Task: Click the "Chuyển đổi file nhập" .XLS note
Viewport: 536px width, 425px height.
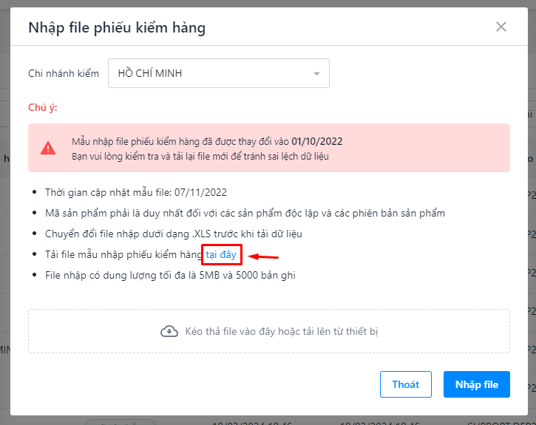Action: click(x=174, y=234)
